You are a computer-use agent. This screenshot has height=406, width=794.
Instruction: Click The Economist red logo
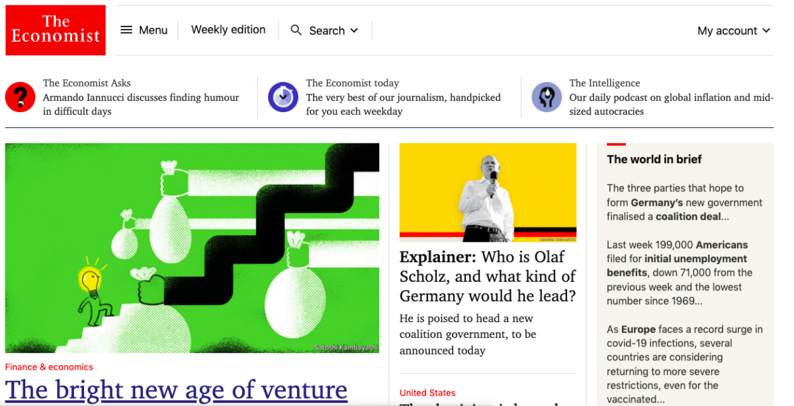[56, 30]
